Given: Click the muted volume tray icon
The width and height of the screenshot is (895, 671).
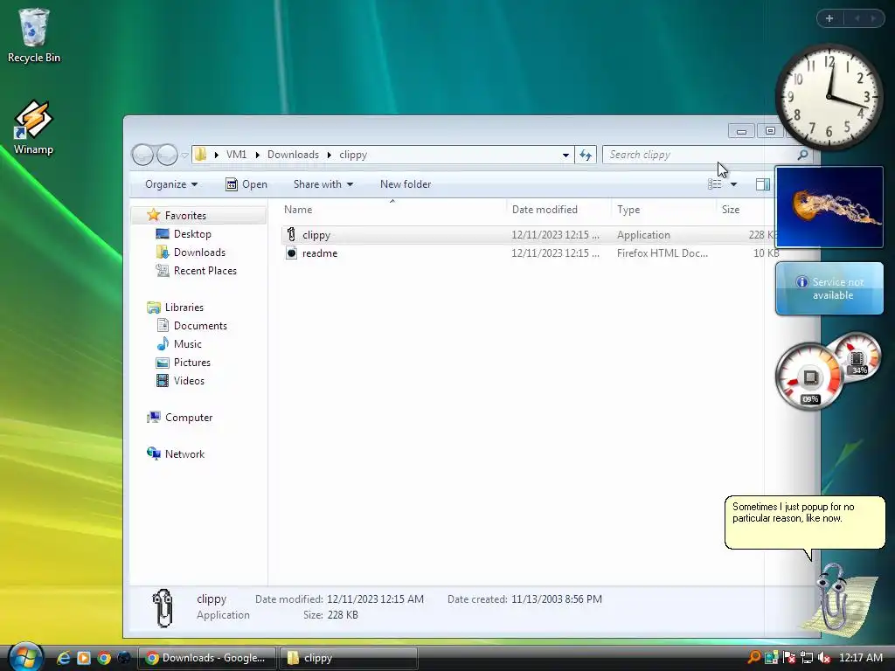Looking at the screenshot, I should tap(823, 658).
